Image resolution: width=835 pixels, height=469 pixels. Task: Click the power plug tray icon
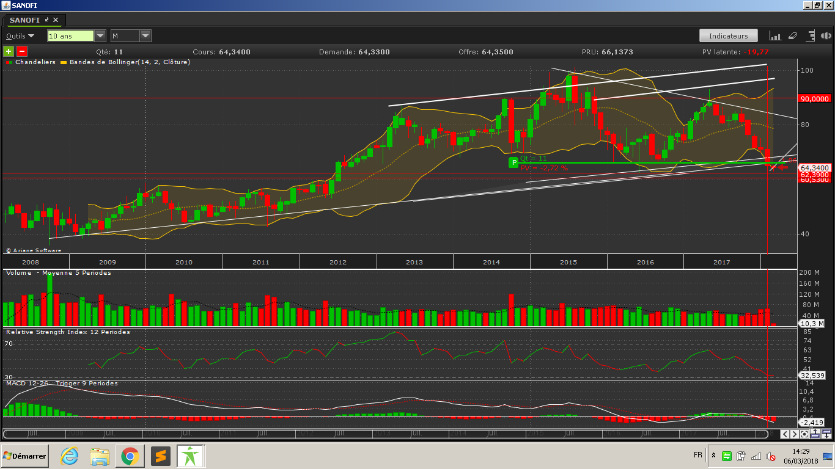(x=741, y=456)
